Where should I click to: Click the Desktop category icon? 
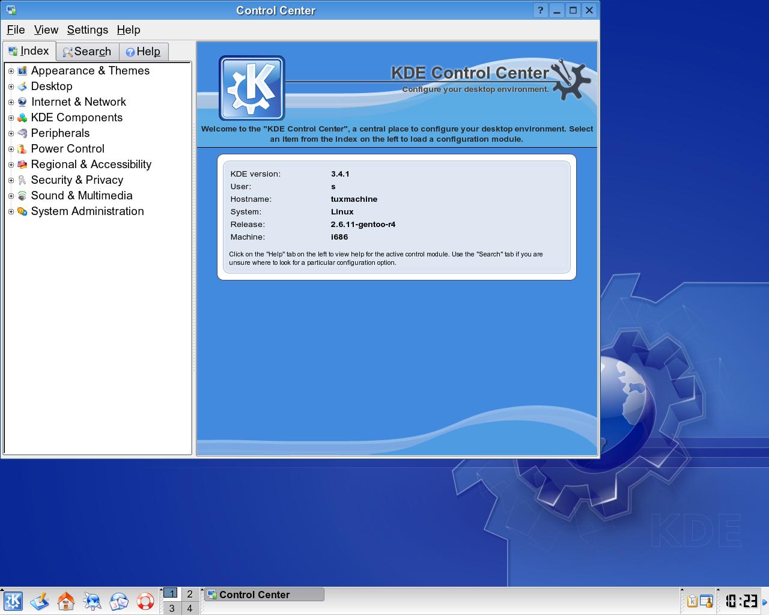(22, 86)
